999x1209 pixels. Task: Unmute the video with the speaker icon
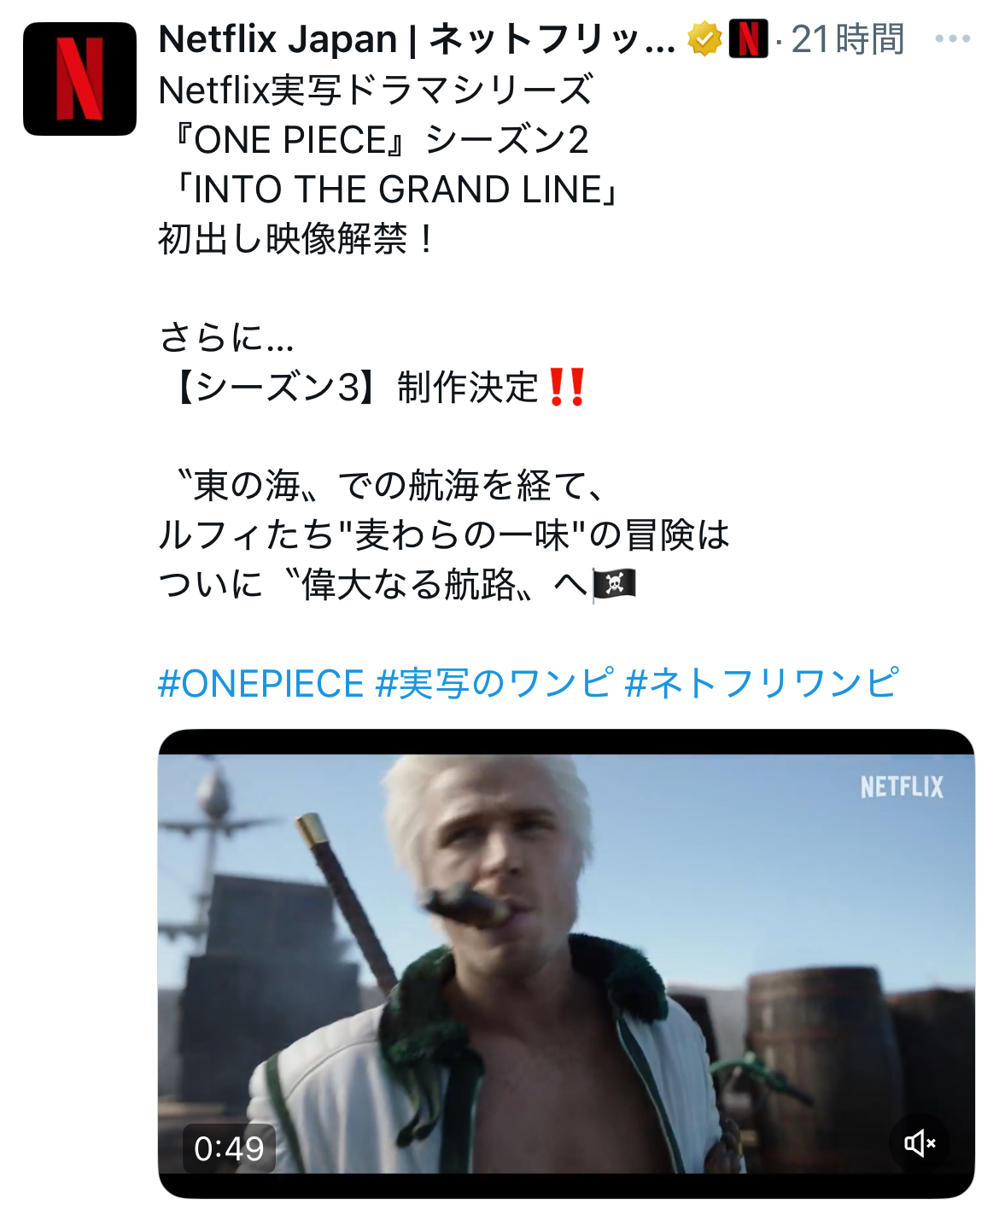click(920, 1142)
